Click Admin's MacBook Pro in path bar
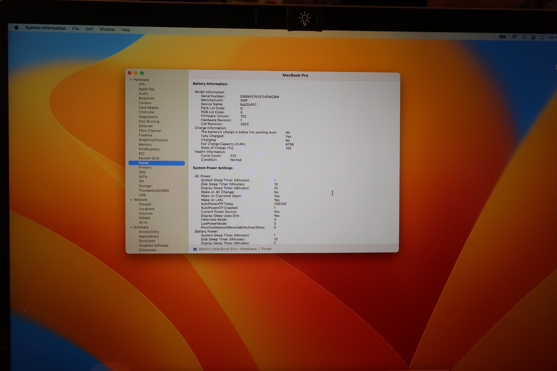The width and height of the screenshot is (557, 371). coord(217,249)
